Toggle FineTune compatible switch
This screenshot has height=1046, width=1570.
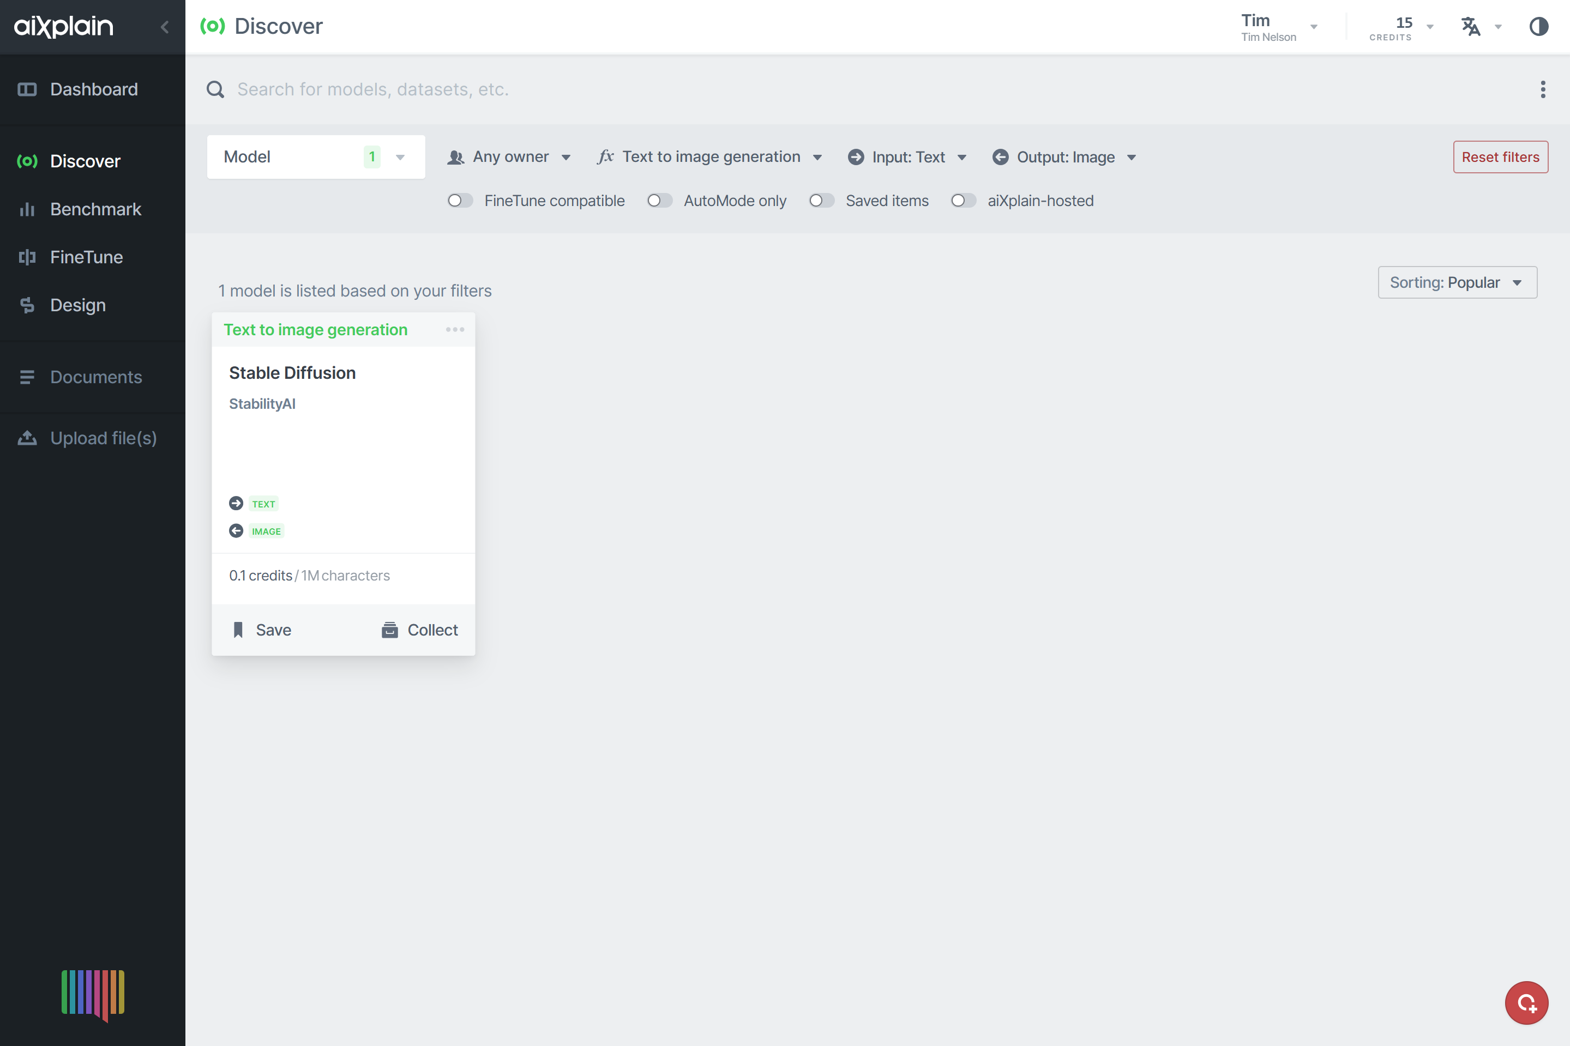[x=460, y=200]
